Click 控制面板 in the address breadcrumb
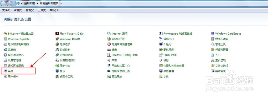 [x=29, y=3]
